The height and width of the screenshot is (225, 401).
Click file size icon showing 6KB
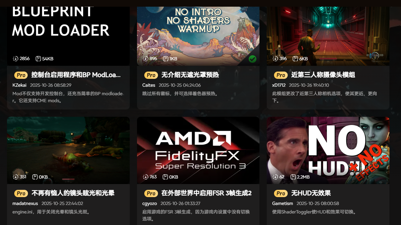pos(295,59)
